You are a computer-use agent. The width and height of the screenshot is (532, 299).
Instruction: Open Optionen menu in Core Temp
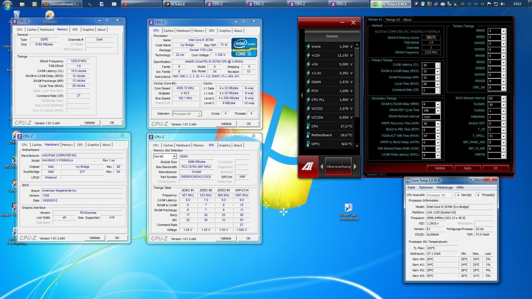[426, 187]
